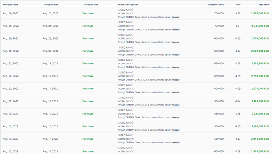Click 500,000 shares in the Aug. 12 row
The width and height of the screenshot is (272, 154).
click(x=219, y=126)
